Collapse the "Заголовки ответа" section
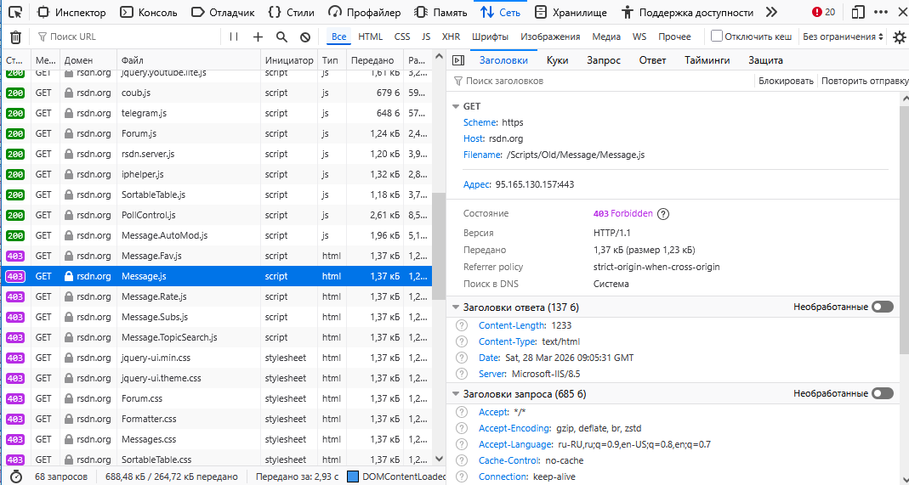The image size is (909, 485). point(455,307)
